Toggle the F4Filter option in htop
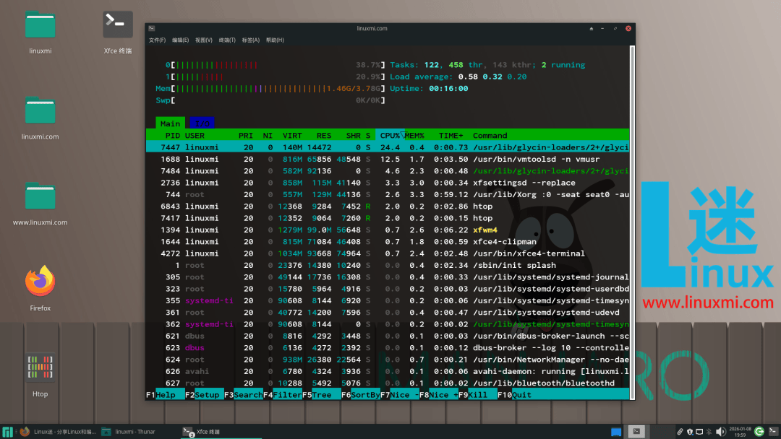 pyautogui.click(x=282, y=395)
